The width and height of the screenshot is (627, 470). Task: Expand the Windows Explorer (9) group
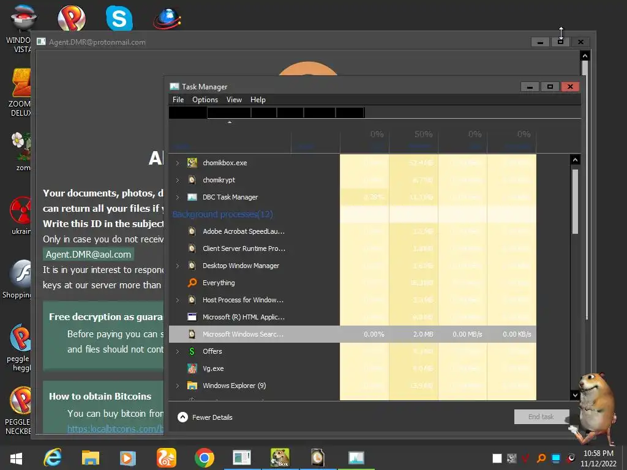178,386
